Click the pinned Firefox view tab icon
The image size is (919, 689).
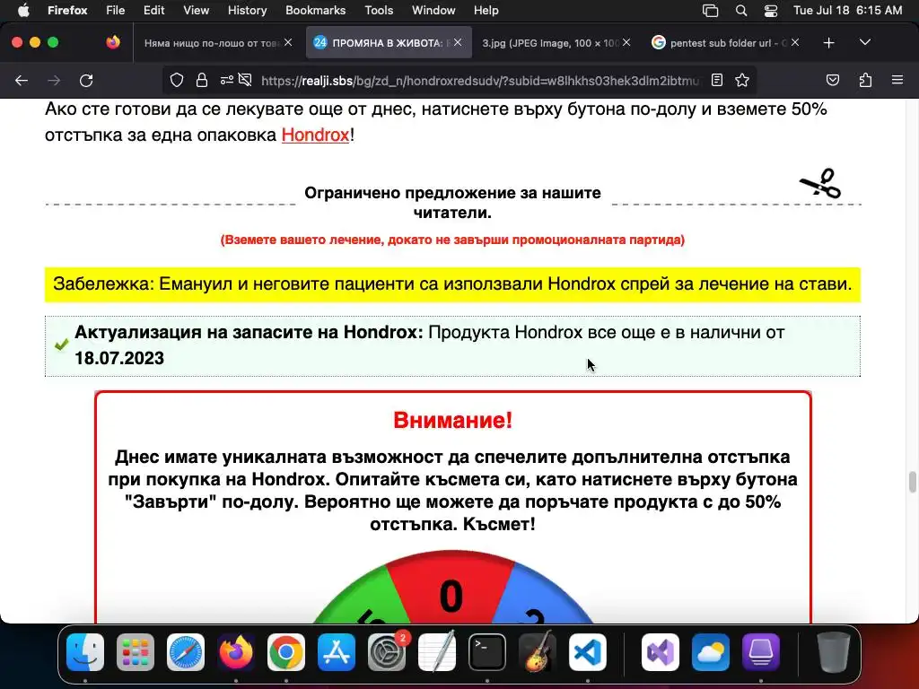click(113, 42)
